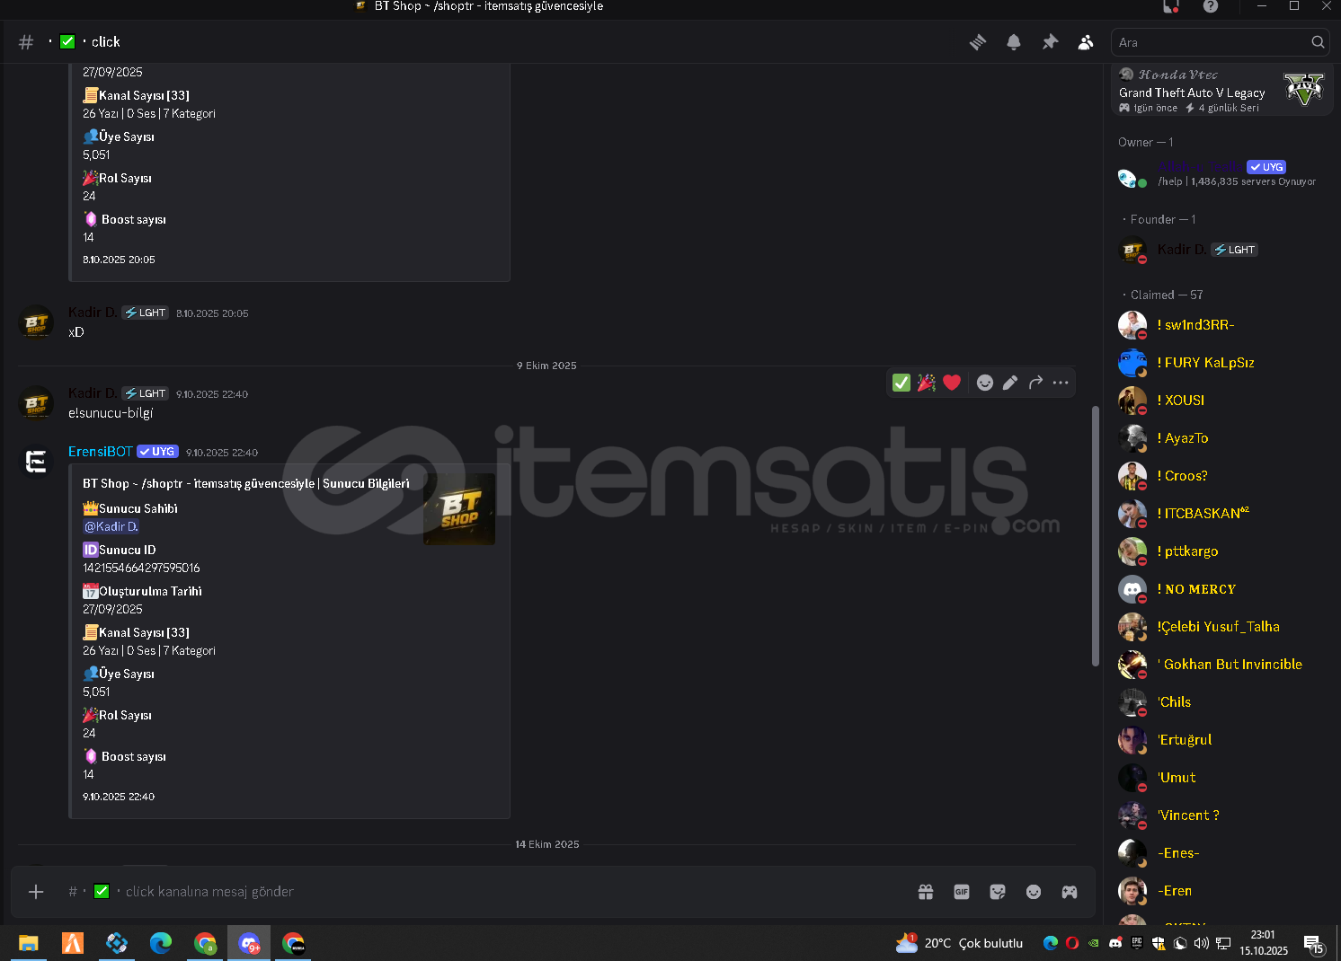Open the emoji picker in message bar

(x=1034, y=892)
